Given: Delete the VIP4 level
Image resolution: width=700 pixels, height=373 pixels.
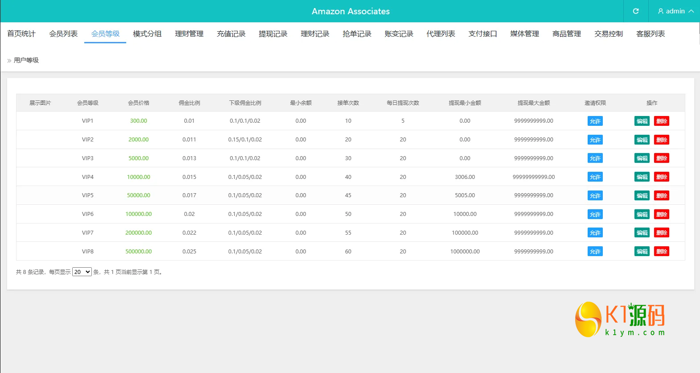Looking at the screenshot, I should 662,177.
